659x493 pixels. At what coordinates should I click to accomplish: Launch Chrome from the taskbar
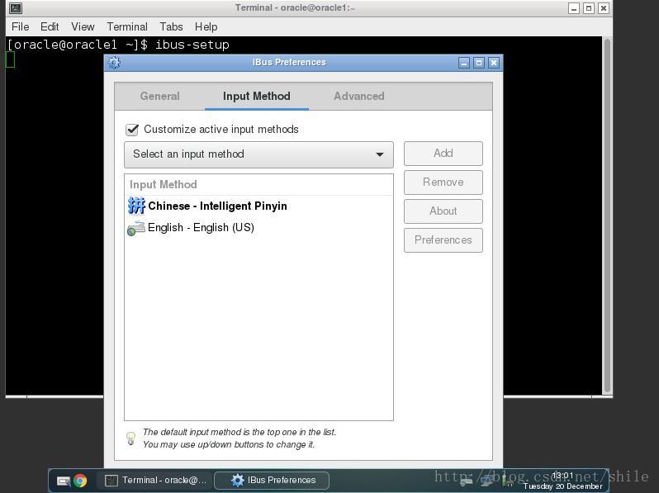tap(80, 481)
